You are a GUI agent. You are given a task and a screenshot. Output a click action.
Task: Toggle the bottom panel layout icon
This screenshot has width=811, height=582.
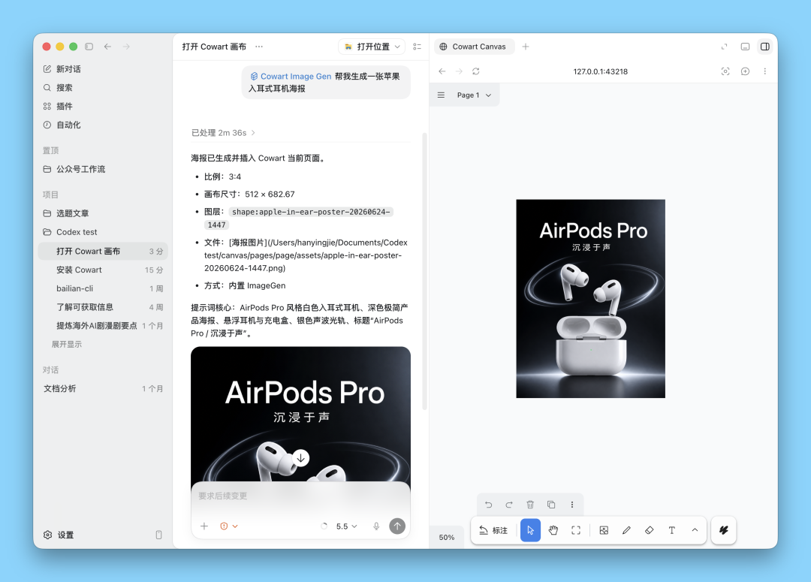745,47
